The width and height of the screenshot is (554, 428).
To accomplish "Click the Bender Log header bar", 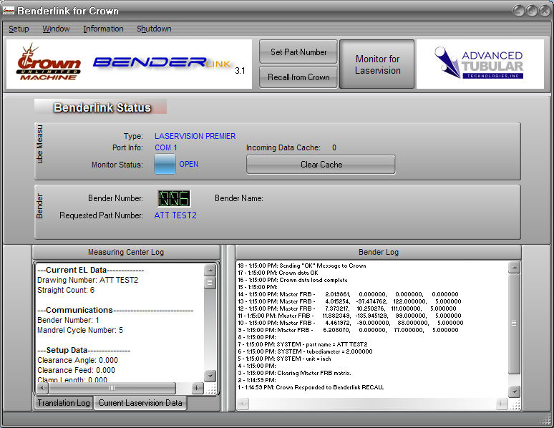I will (x=377, y=252).
